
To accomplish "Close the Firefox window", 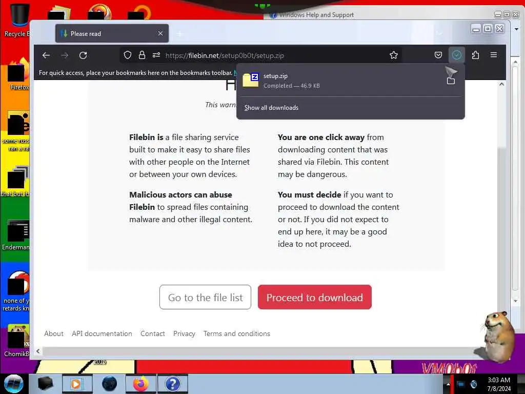I will tap(499, 29).
